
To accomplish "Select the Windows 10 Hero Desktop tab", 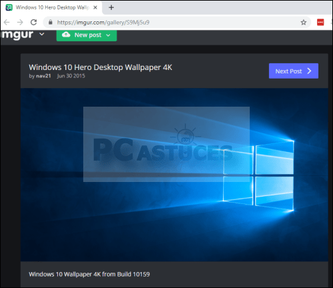I will (51, 7).
